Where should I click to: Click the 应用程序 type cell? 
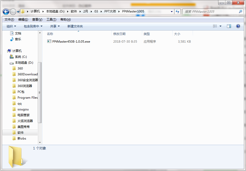(150, 42)
